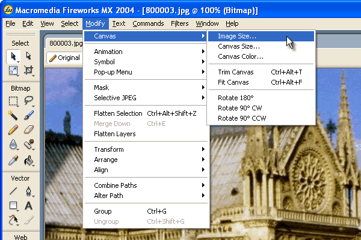Choose Rotate 90° CW
Image resolution: width=361 pixels, height=240 pixels.
(x=261, y=108)
